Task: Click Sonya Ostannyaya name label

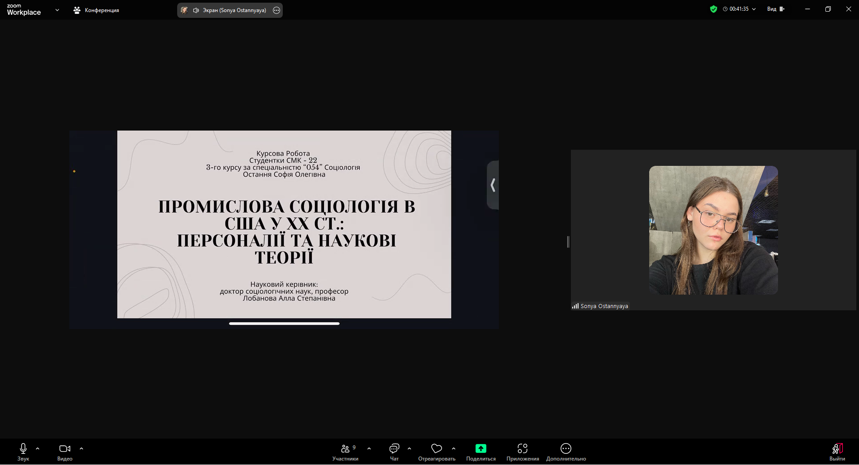Action: (x=604, y=306)
